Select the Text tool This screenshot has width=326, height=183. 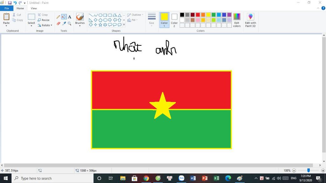[x=69, y=17]
